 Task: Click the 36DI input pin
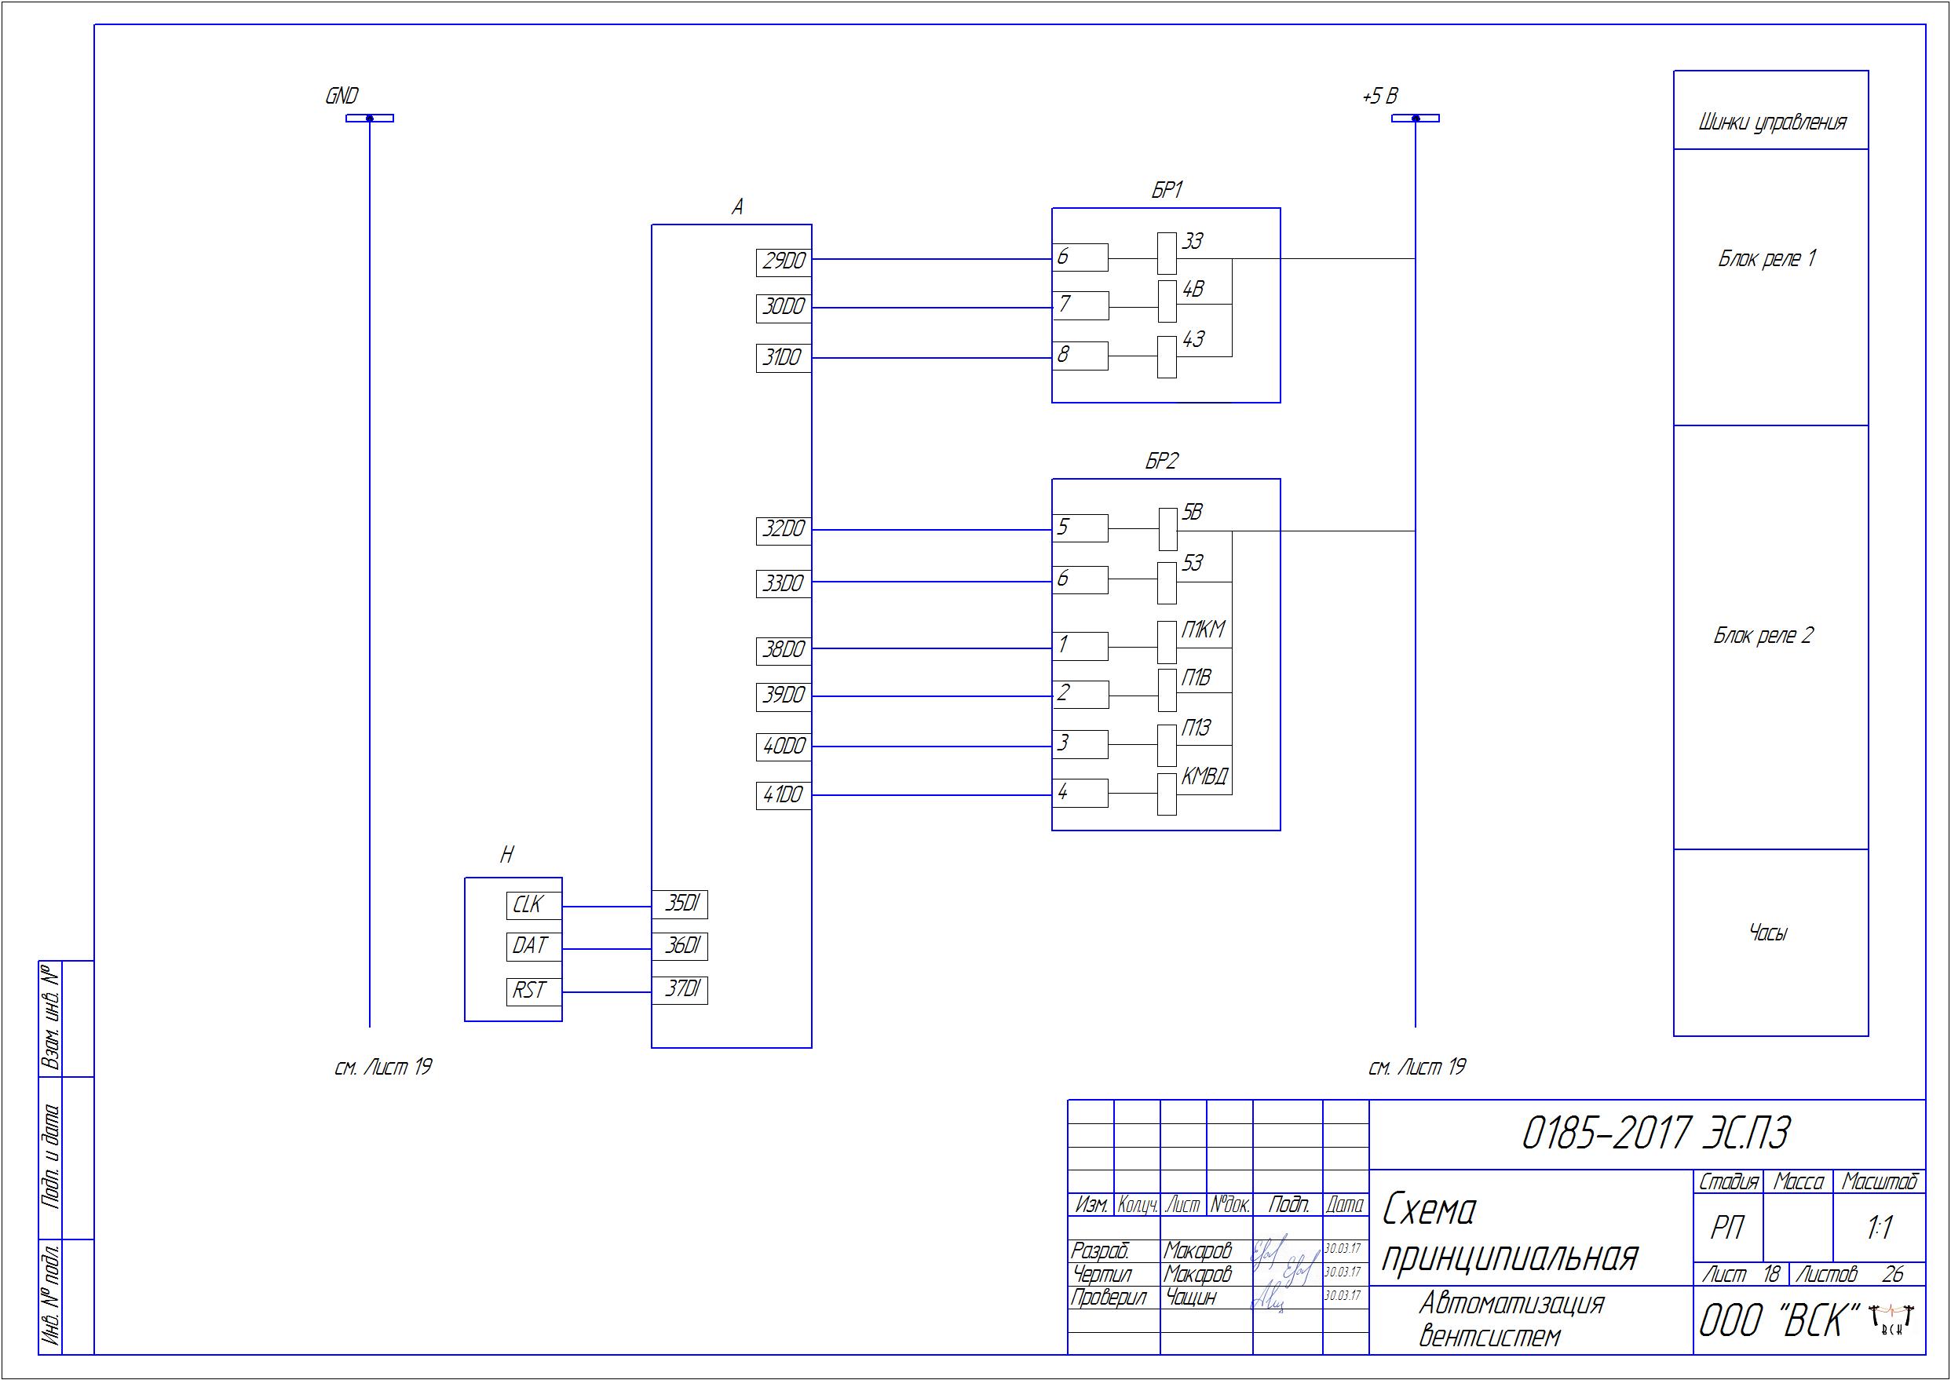point(680,946)
